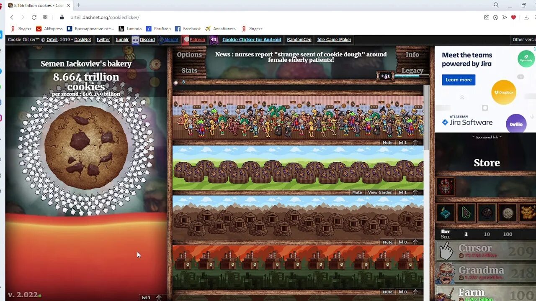The width and height of the screenshot is (536, 301).
Task: Mute the Factory building row
Action: coord(388,292)
